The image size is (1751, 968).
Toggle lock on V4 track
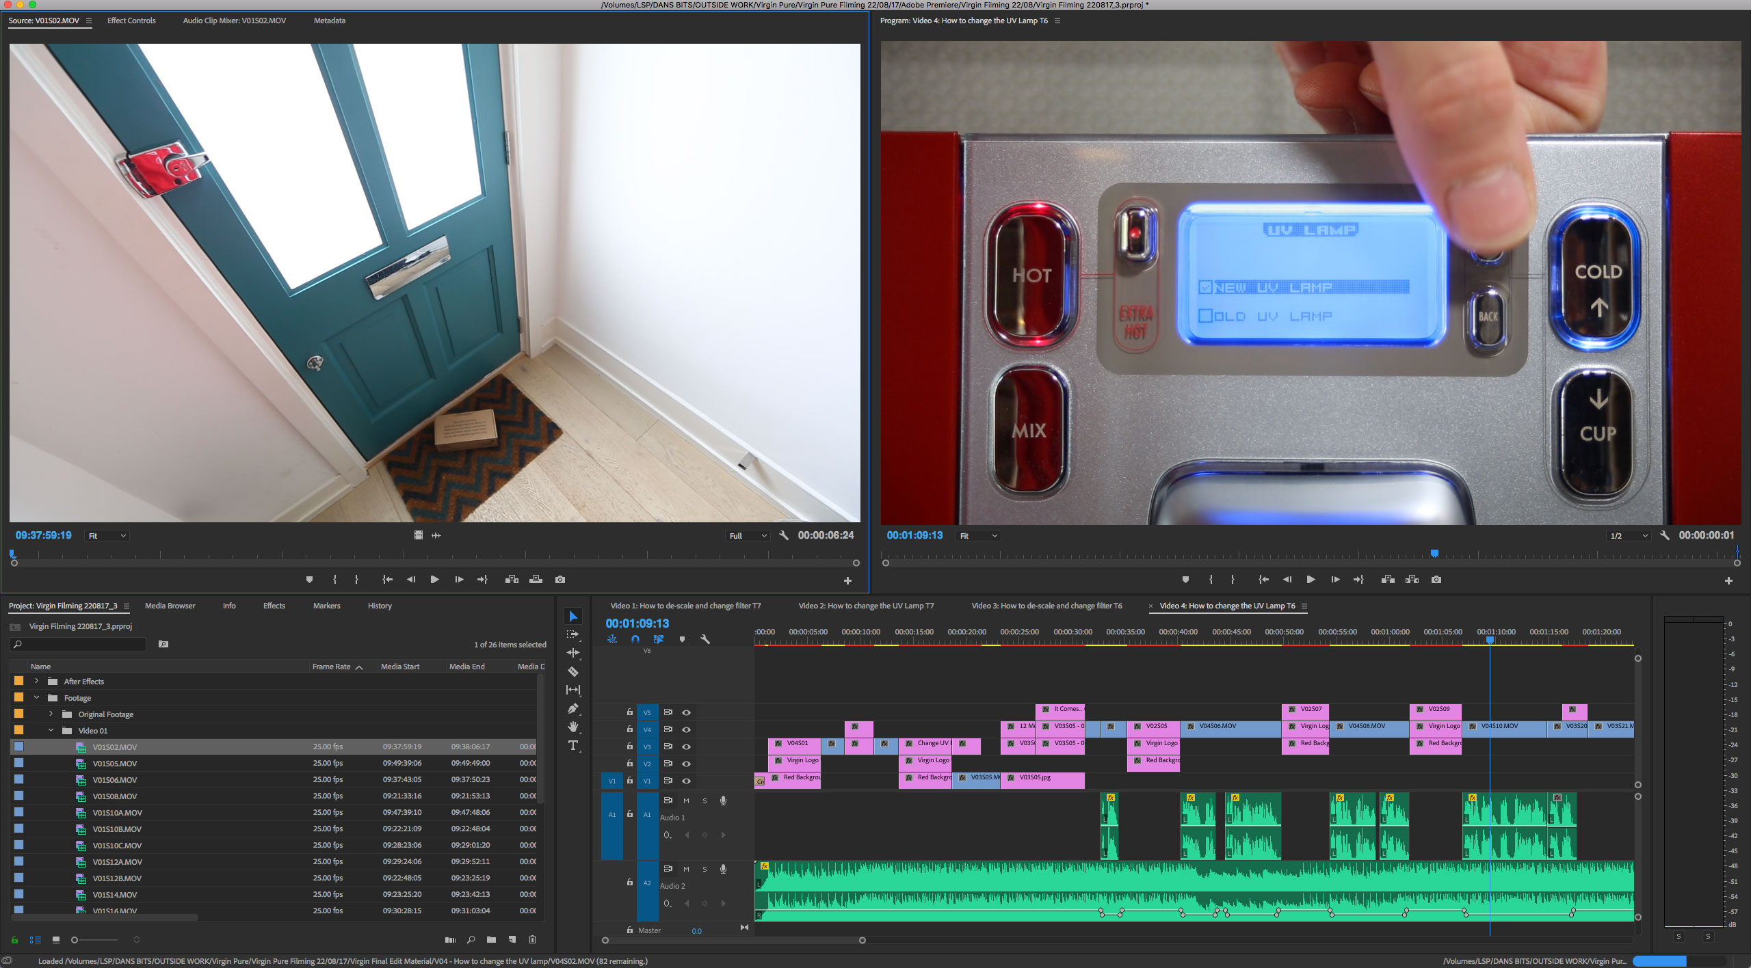(630, 729)
